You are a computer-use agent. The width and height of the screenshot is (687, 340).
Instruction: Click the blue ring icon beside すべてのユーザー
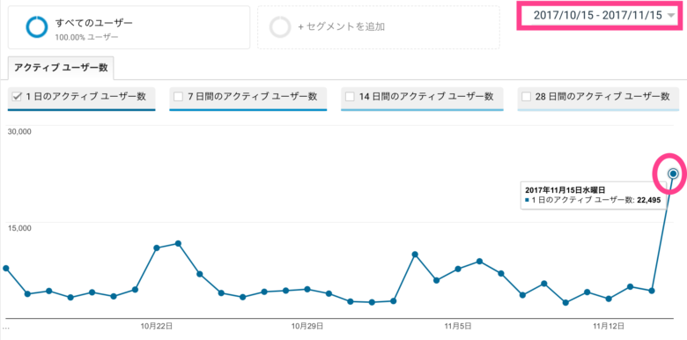[x=37, y=27]
